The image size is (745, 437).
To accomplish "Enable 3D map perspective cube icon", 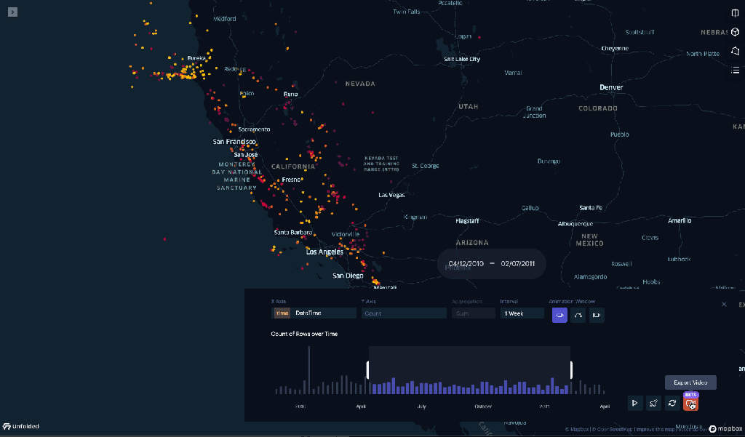I will click(735, 32).
